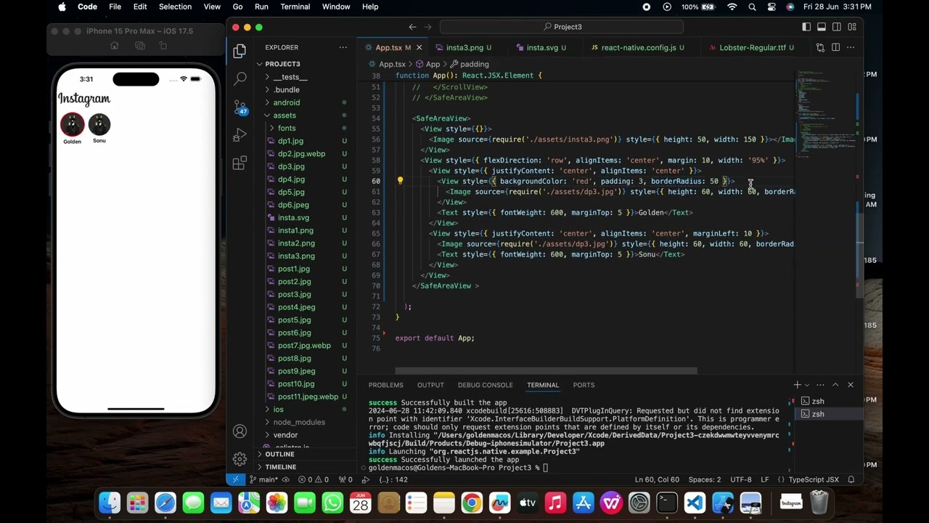Tap the Golden story avatar in simulator
This screenshot has width=929, height=523.
coord(72,125)
